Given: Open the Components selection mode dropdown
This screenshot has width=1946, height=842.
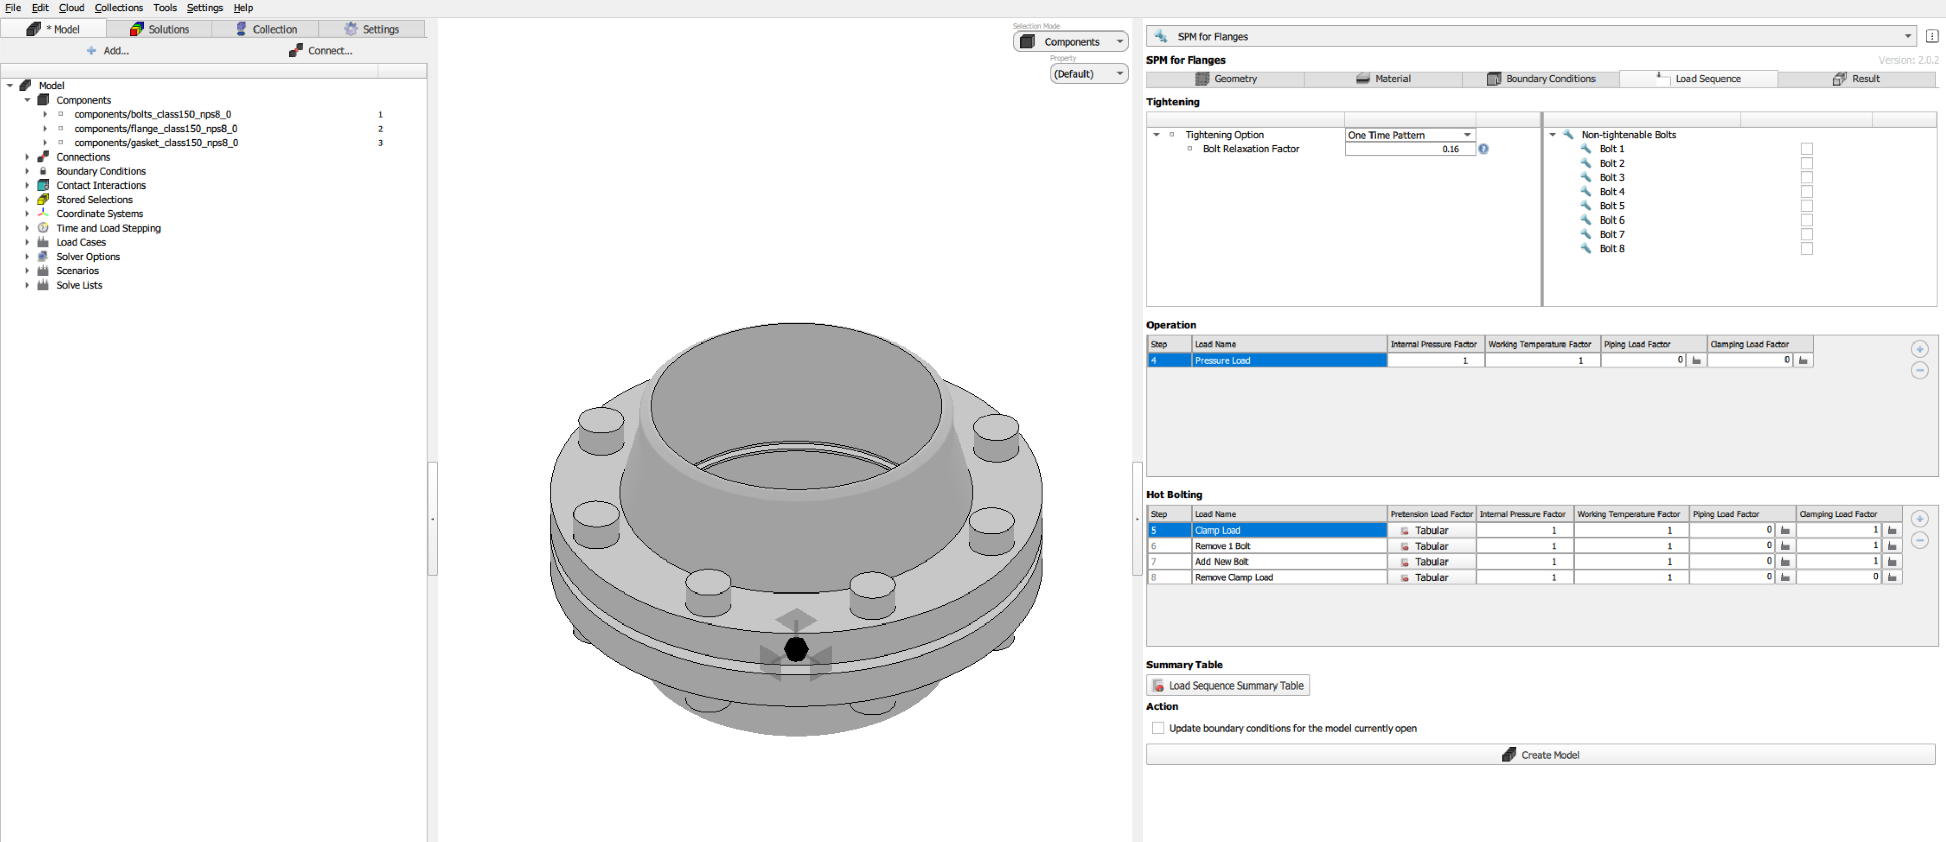Looking at the screenshot, I should tap(1070, 42).
